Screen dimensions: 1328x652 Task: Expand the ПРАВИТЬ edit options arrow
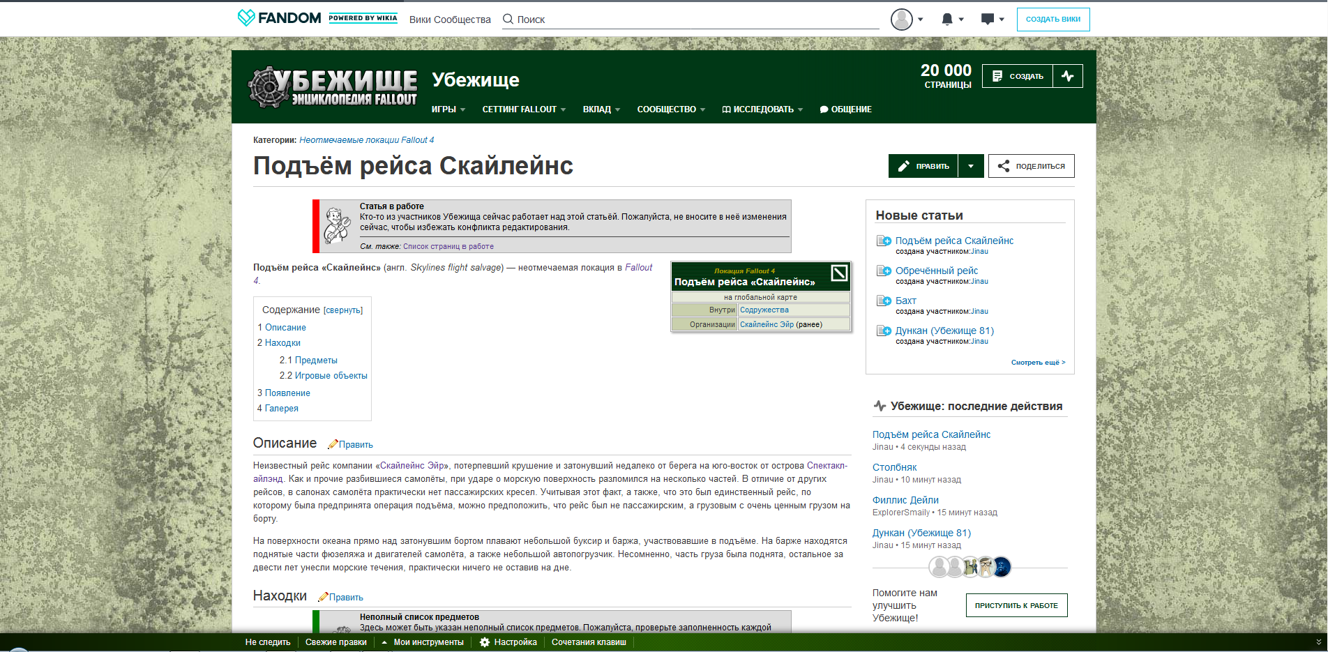pyautogui.click(x=971, y=166)
